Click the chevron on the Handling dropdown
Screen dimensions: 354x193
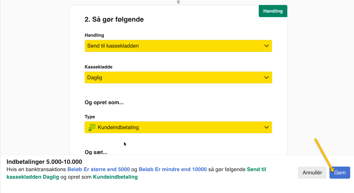coord(266,46)
